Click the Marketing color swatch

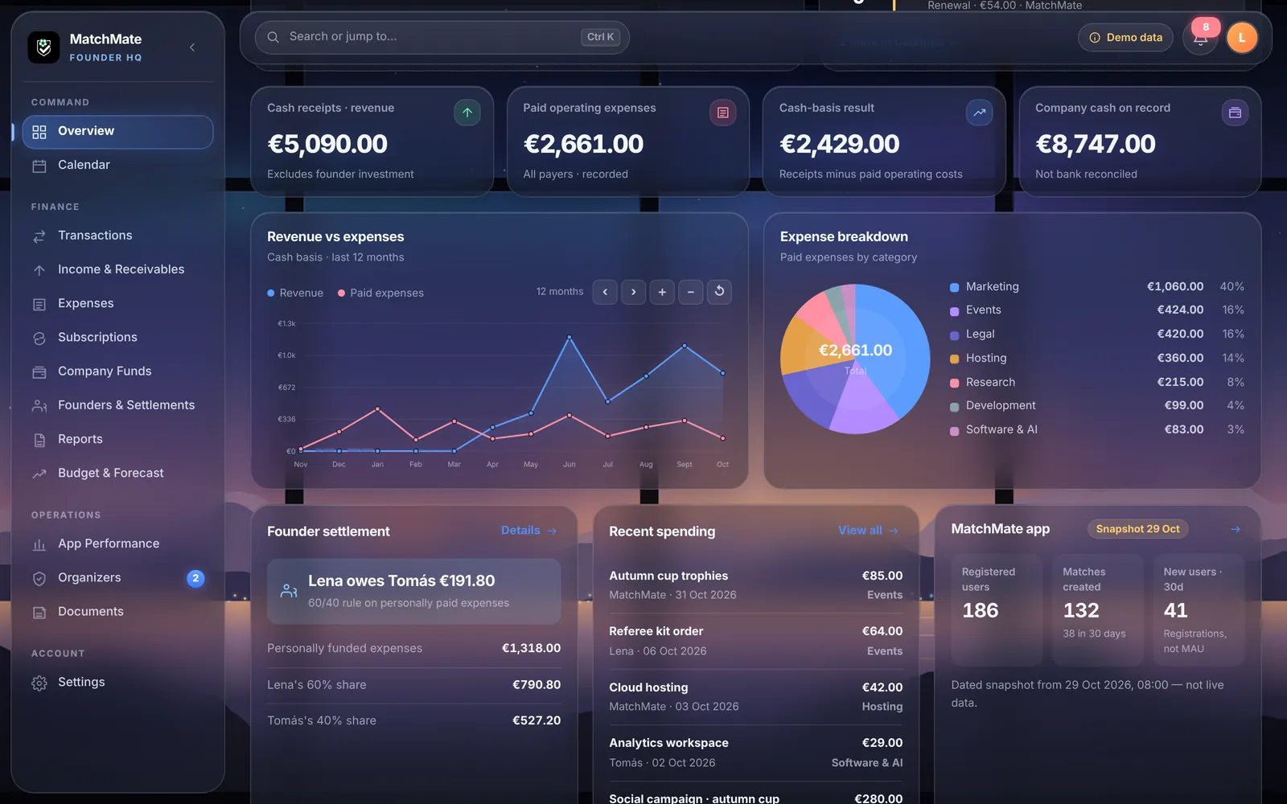954,287
